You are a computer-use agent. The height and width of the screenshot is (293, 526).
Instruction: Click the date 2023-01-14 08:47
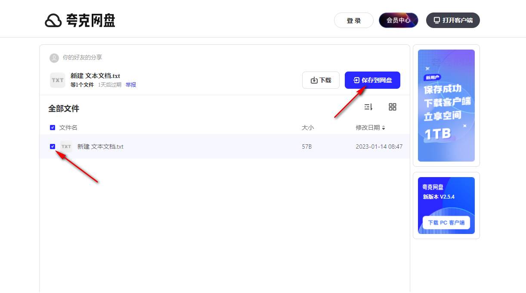coord(379,146)
